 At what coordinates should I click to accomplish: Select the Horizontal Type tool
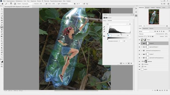[x=2, y=46]
